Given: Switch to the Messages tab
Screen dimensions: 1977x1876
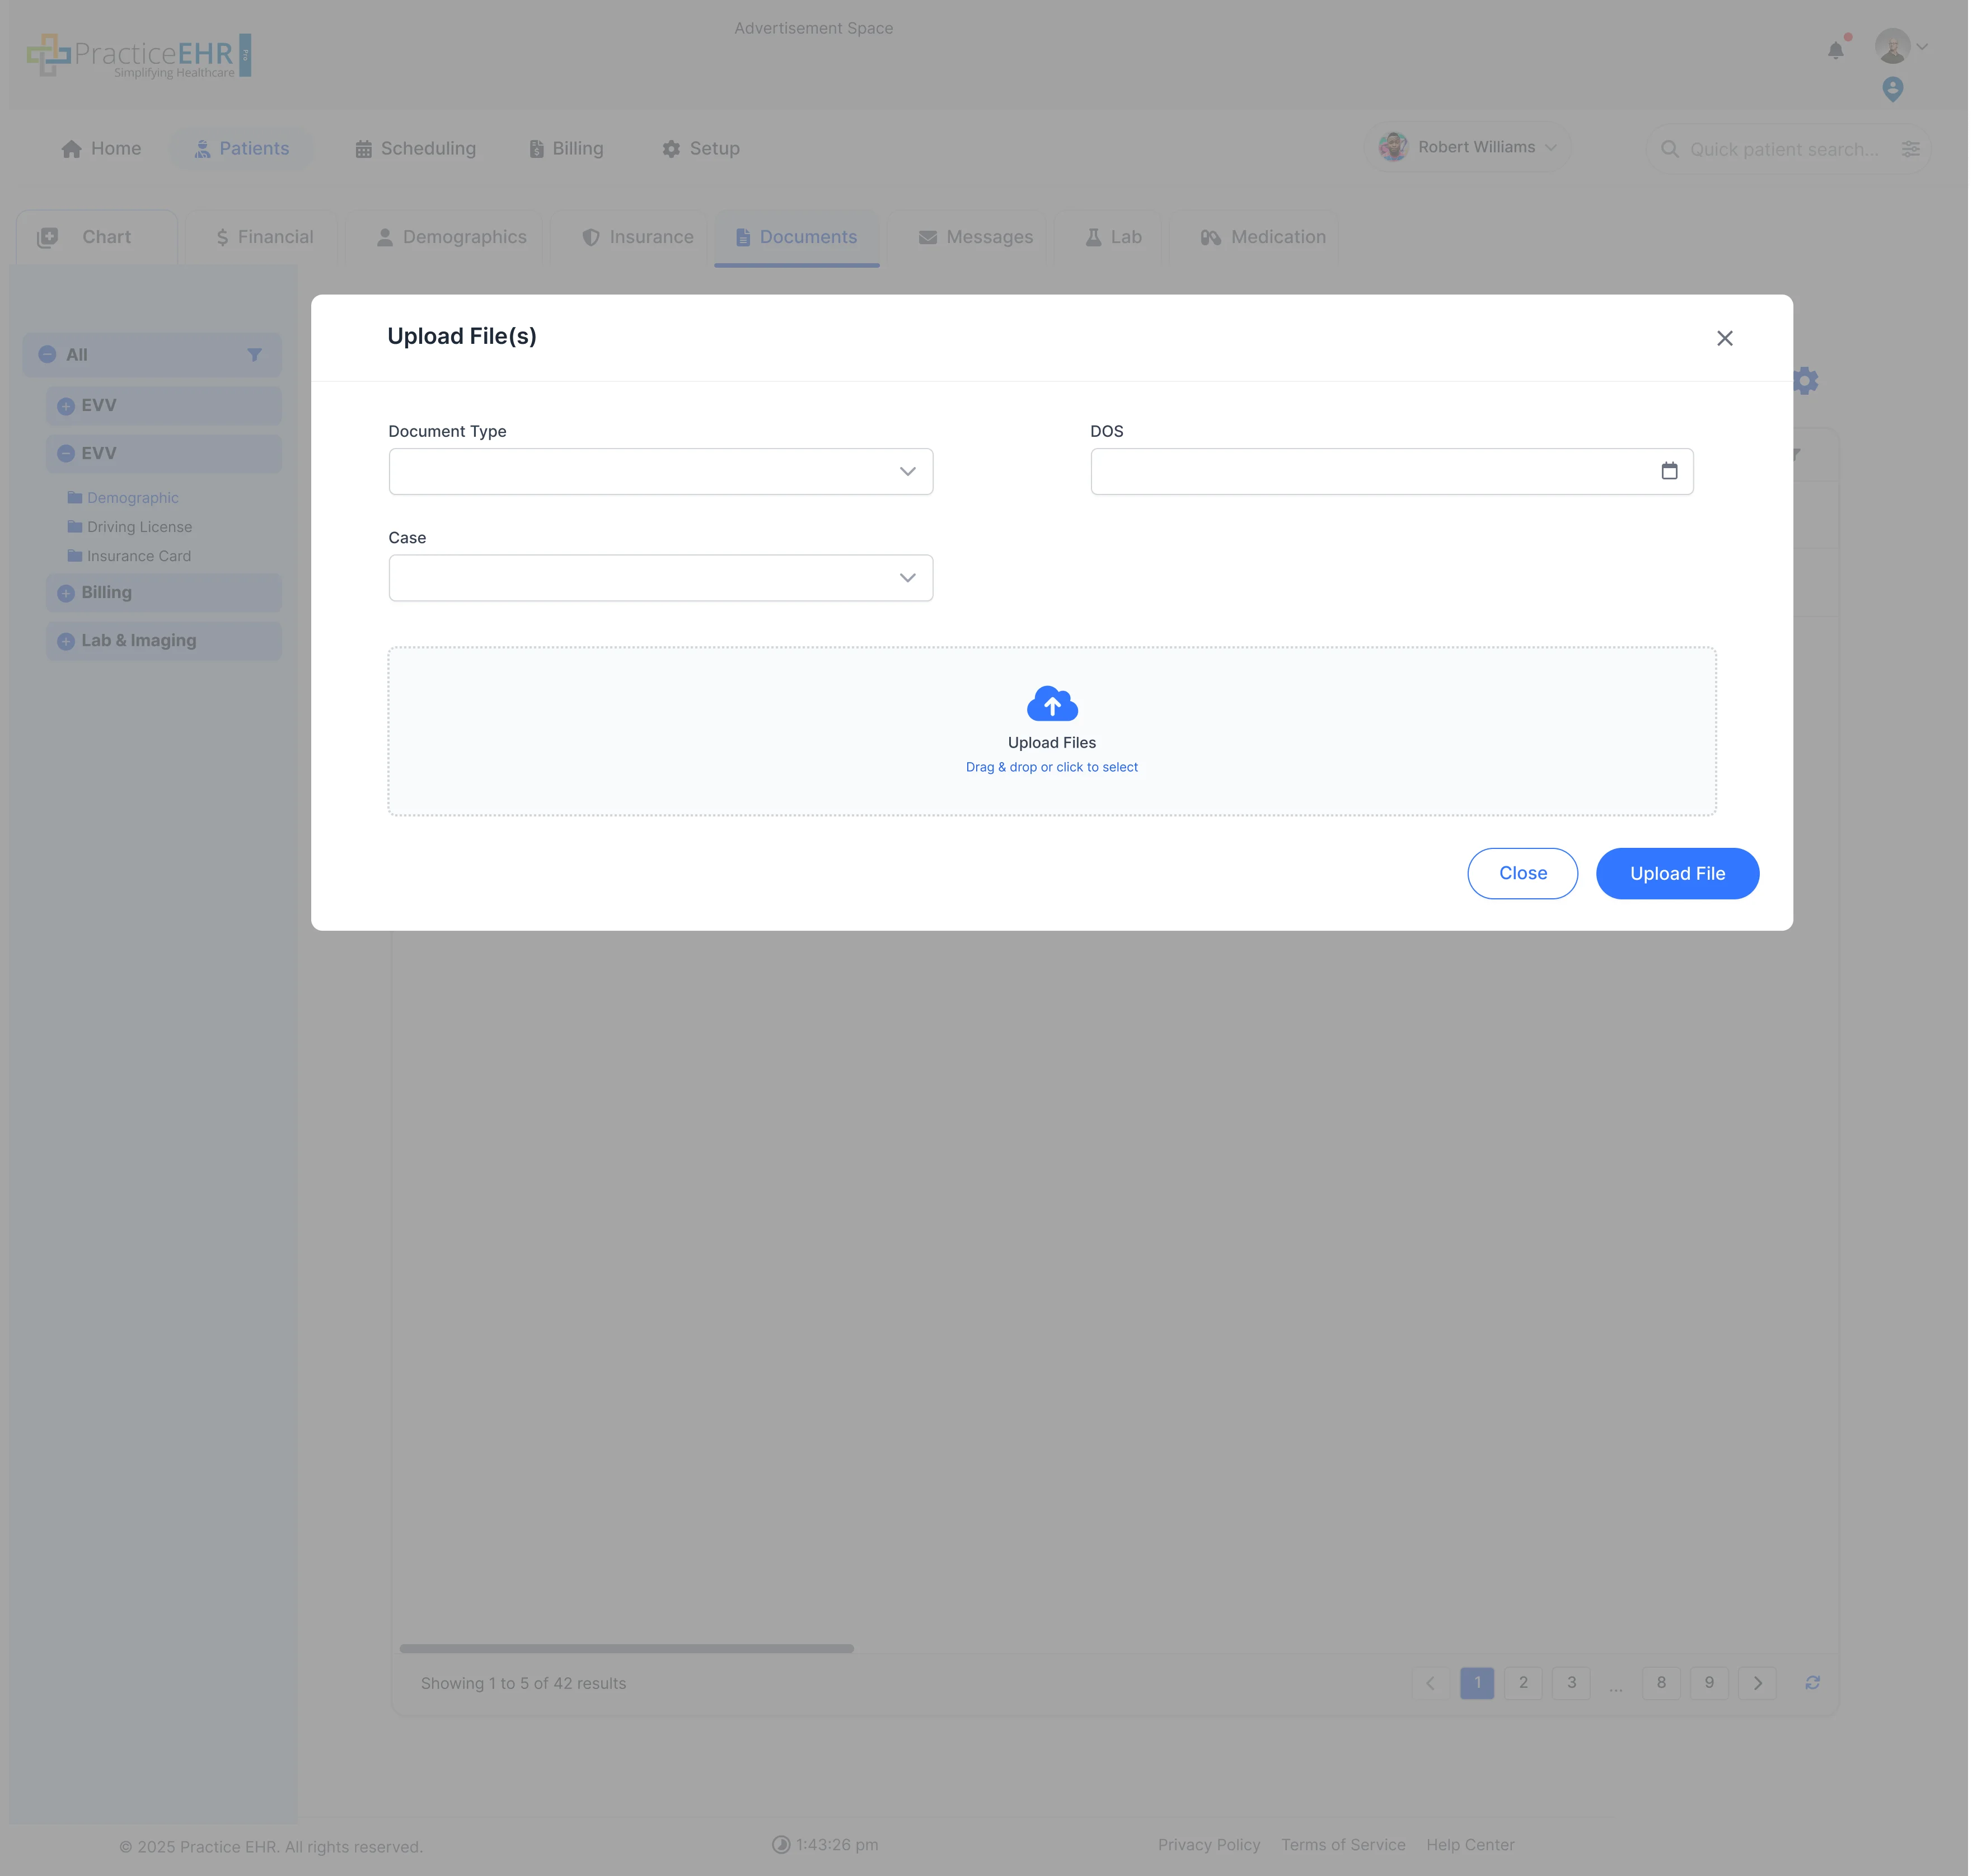Looking at the screenshot, I should [x=975, y=237].
